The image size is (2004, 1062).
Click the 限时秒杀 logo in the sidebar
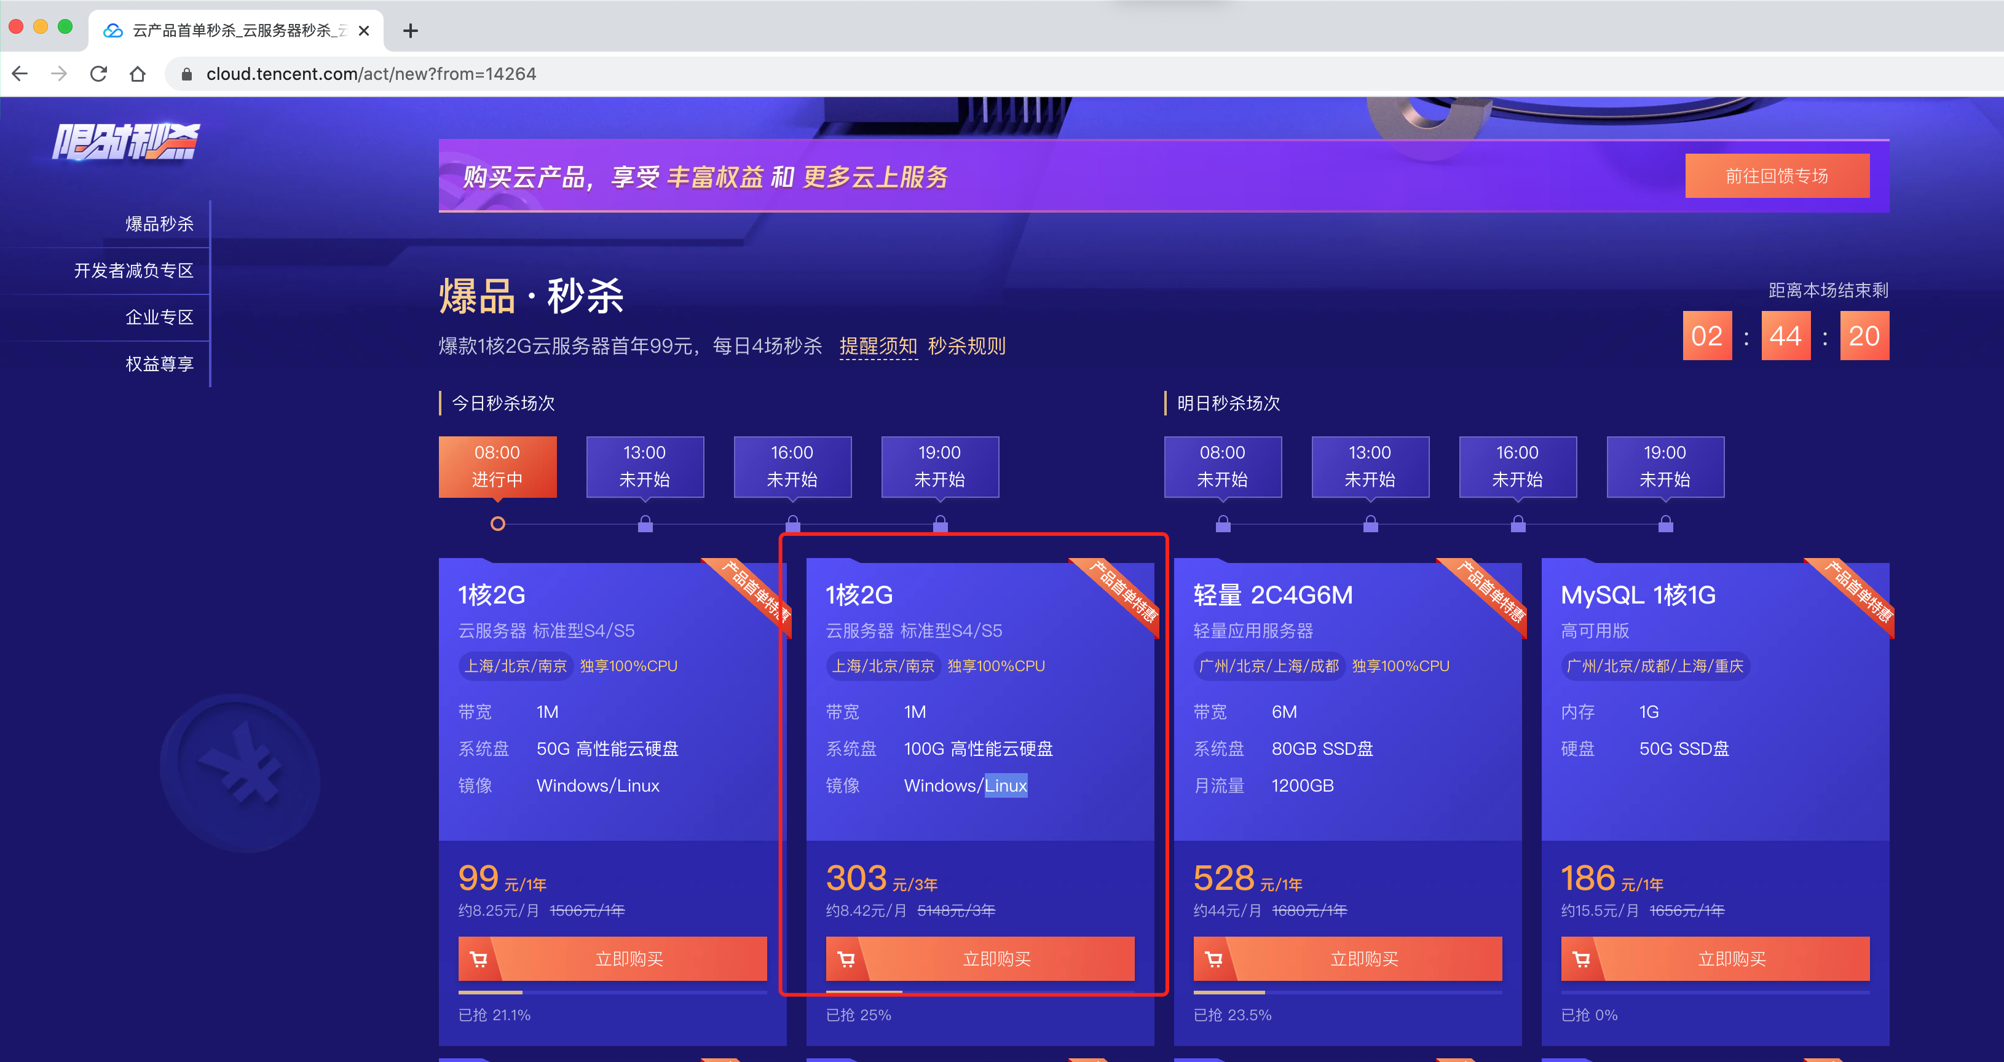tap(126, 143)
